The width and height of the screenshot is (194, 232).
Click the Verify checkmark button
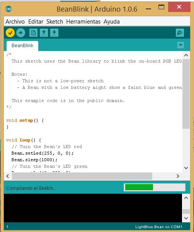[10, 32]
